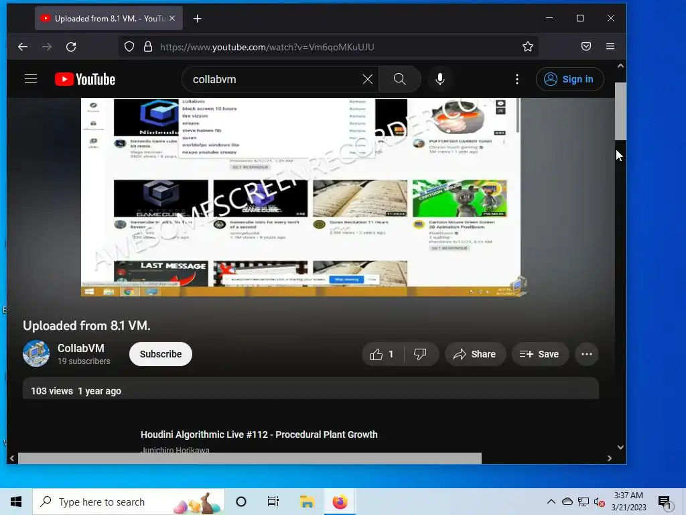
Task: Open Houdini Algorithmic Live #112 video
Action: 259,435
